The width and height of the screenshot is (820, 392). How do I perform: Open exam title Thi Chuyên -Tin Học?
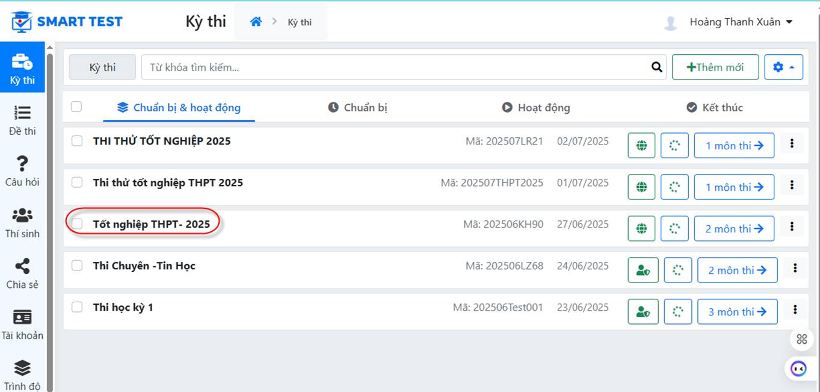click(x=144, y=266)
